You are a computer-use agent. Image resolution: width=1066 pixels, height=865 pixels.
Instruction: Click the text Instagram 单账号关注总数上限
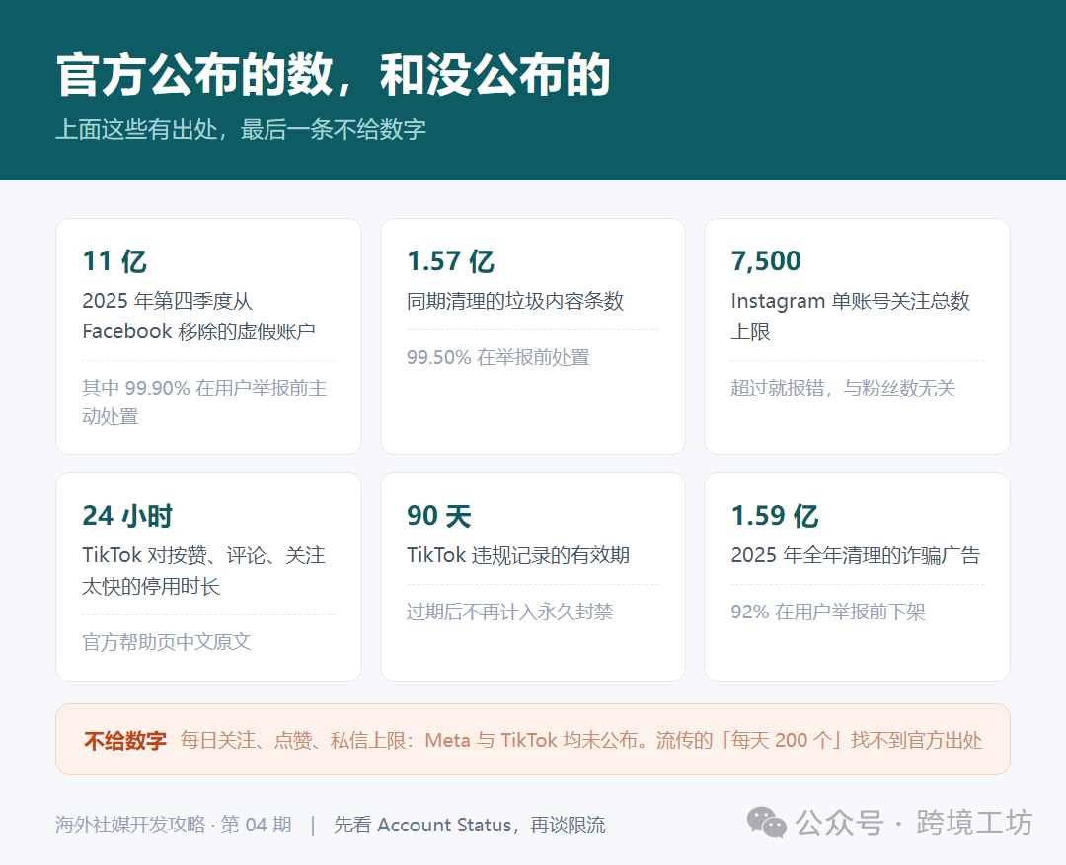coord(851,316)
